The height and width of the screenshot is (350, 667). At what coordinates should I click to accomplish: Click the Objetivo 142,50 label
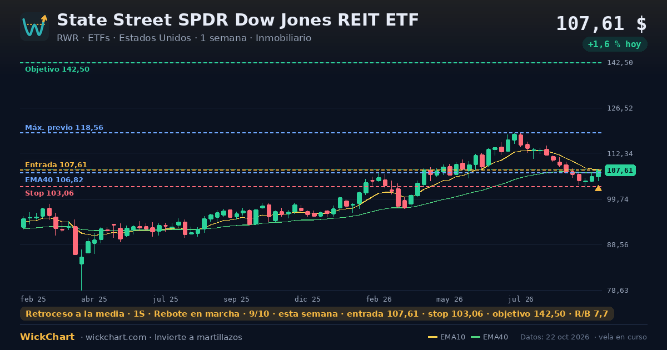click(x=57, y=69)
